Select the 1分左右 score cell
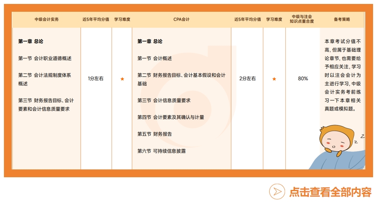The height and width of the screenshot is (206, 377). click(96, 78)
